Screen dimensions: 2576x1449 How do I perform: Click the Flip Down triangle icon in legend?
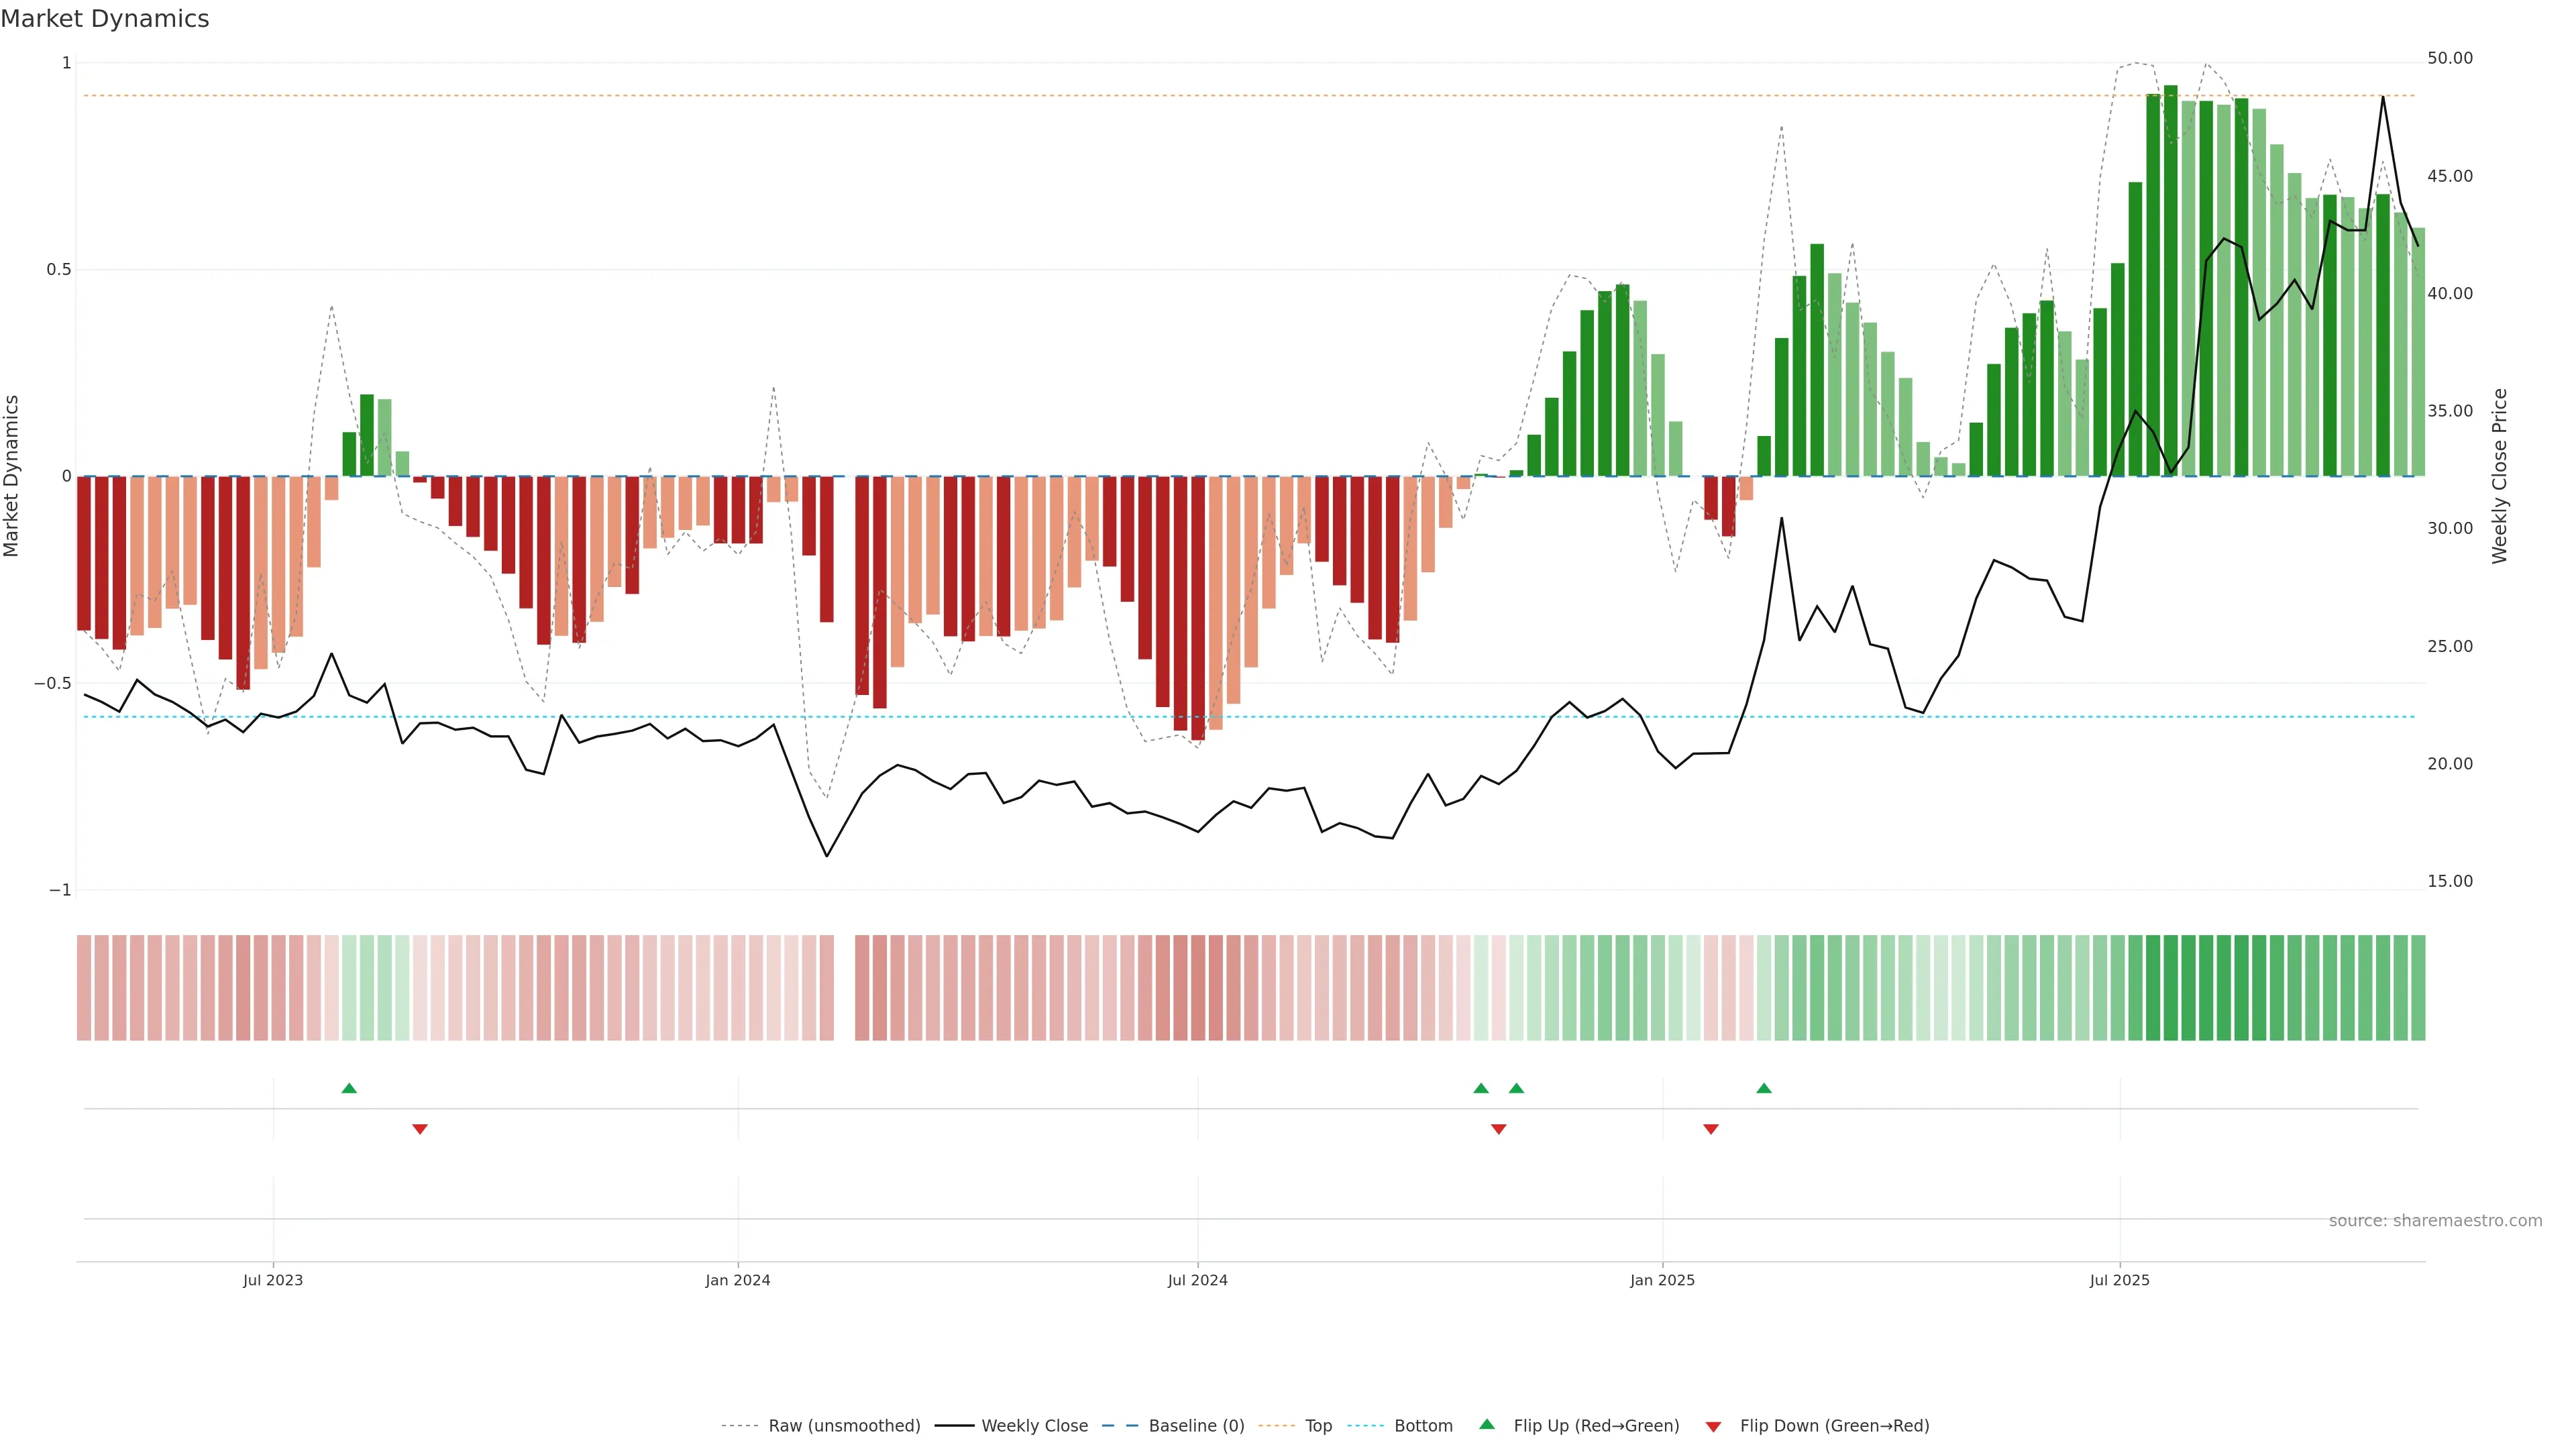(1713, 1427)
